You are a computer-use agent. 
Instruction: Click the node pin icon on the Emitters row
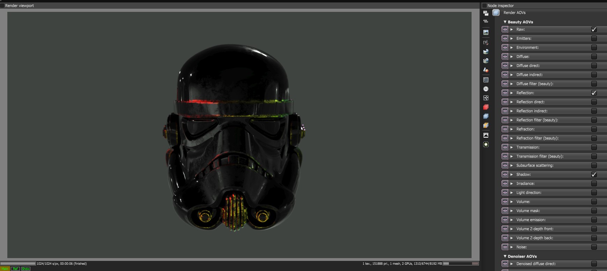coord(505,38)
